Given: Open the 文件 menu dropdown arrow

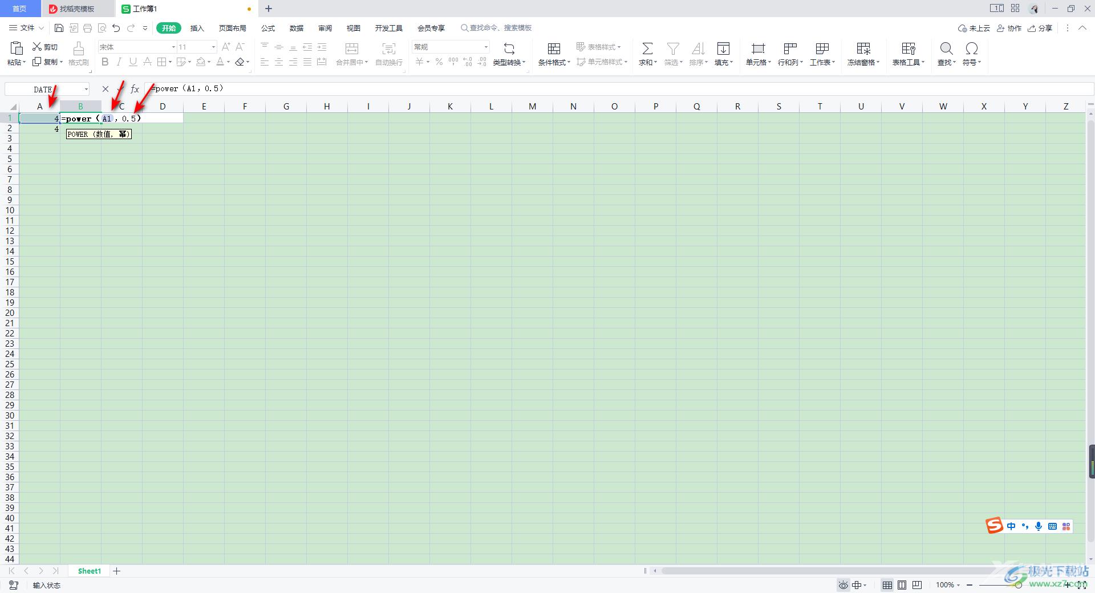Looking at the screenshot, I should 41,28.
